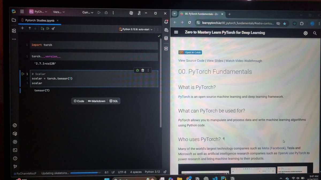Image resolution: width=321 pixels, height=180 pixels.
Task: Add a Markdown cell via popup button
Action: [97, 101]
